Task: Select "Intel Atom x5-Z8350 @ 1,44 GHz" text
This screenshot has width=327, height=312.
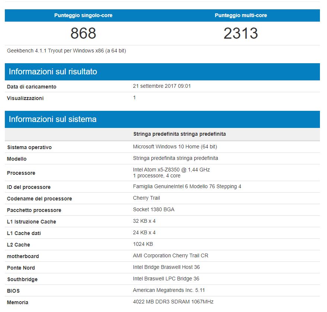Action: [171, 170]
